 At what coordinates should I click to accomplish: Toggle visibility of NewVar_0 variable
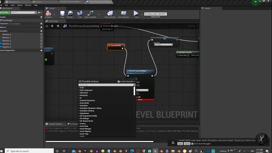[x=41, y=34]
